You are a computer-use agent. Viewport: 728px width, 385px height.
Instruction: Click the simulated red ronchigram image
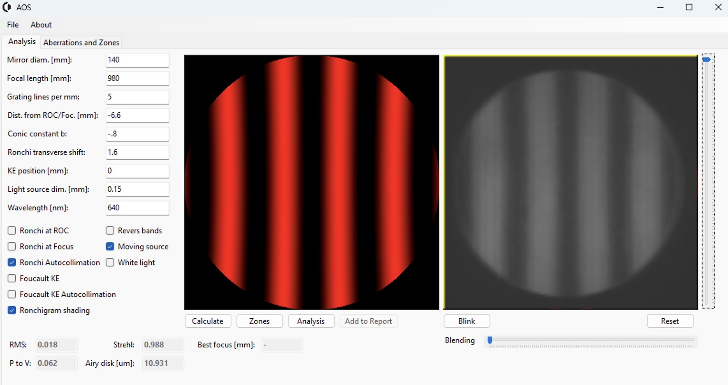pos(311,182)
